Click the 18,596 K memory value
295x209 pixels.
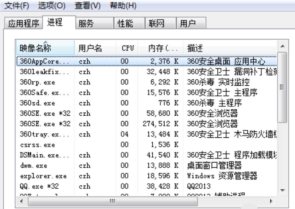(x=163, y=176)
